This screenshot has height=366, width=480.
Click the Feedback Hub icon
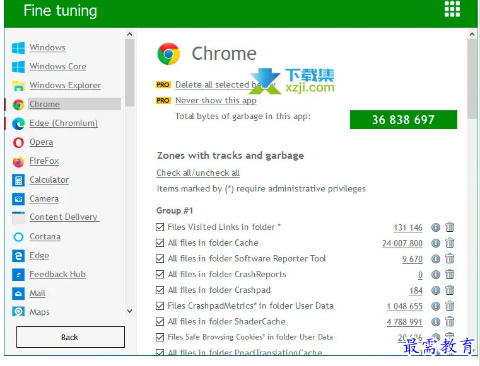(18, 275)
